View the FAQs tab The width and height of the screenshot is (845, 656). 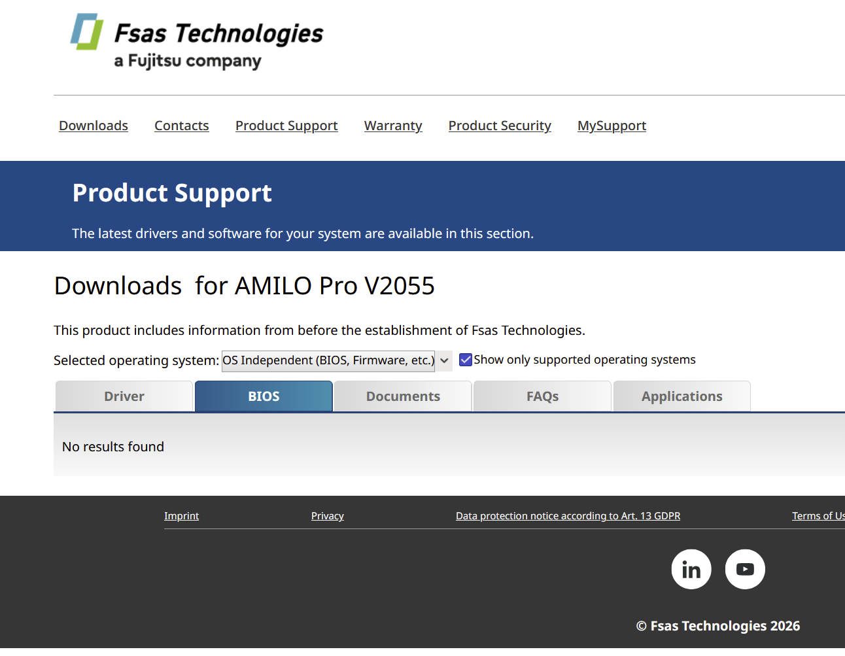point(542,396)
